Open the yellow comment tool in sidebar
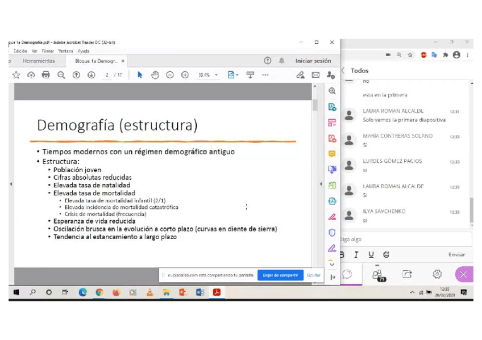 [332, 154]
